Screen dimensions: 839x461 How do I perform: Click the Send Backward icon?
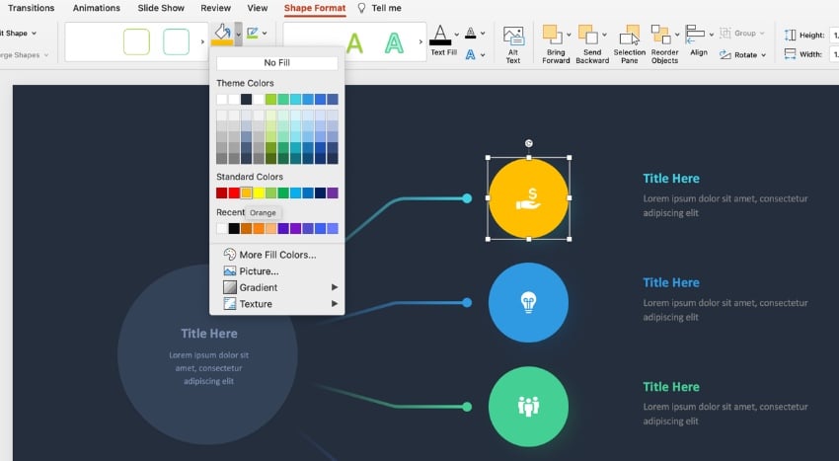tap(589, 37)
